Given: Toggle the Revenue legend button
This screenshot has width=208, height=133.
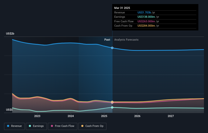Looking at the screenshot, I should [x=14, y=126].
